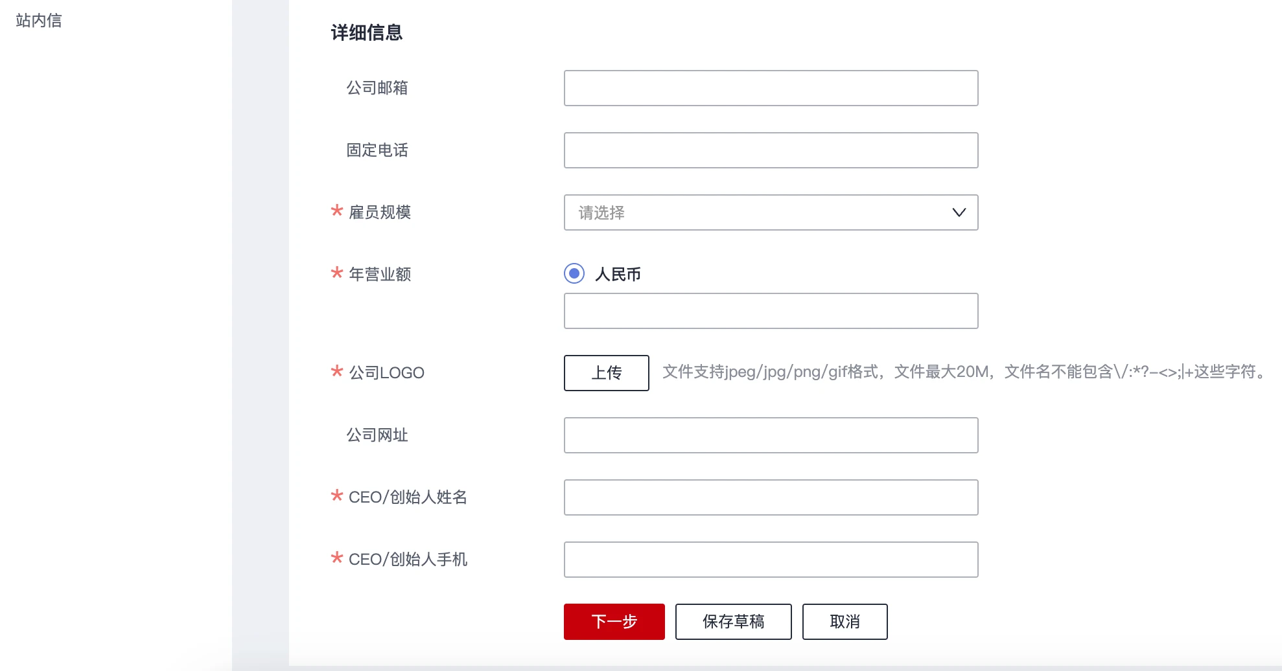The image size is (1282, 671).
Task: Click the 固定电话 field label
Action: pos(377,150)
